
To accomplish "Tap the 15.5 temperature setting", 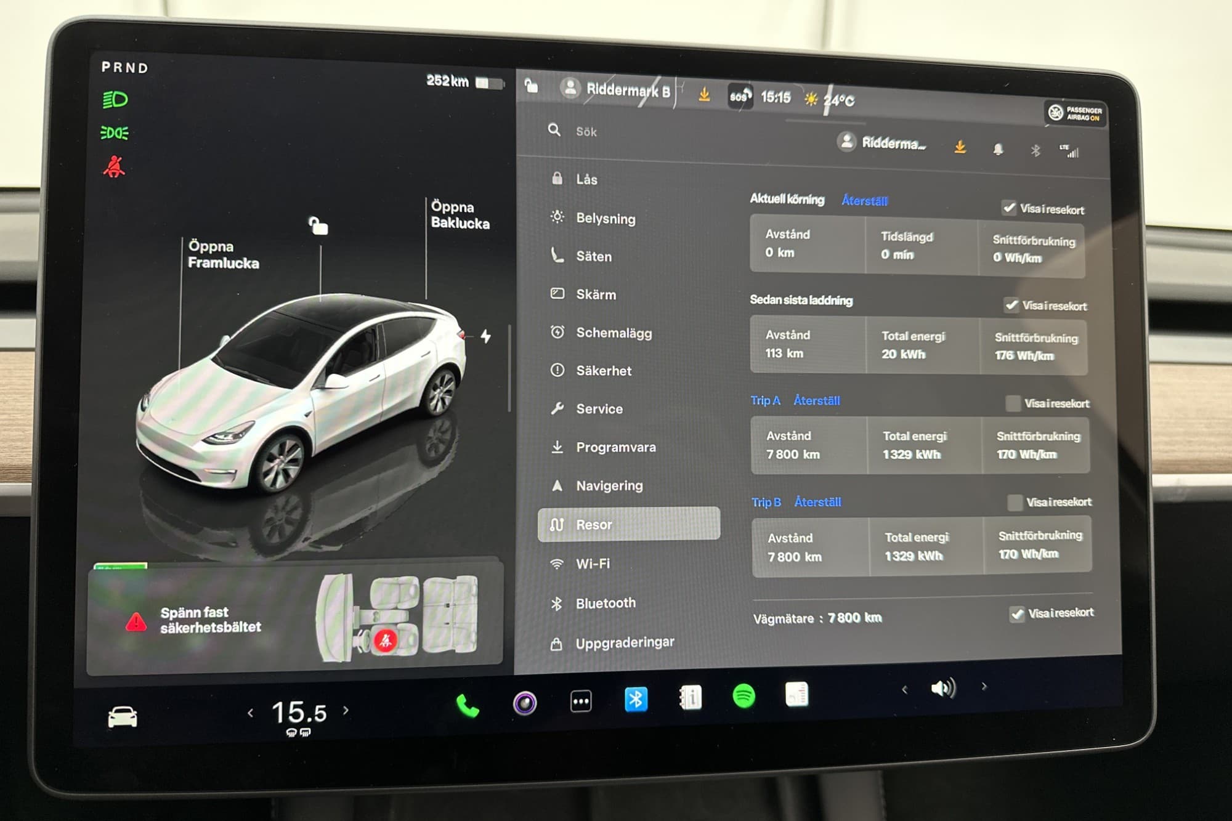I will click(299, 713).
